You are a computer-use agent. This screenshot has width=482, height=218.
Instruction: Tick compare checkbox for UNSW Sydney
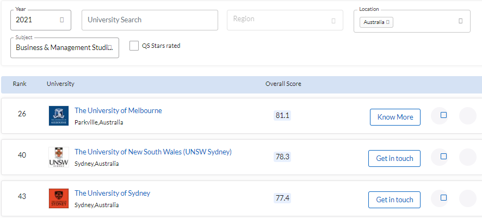(443, 157)
